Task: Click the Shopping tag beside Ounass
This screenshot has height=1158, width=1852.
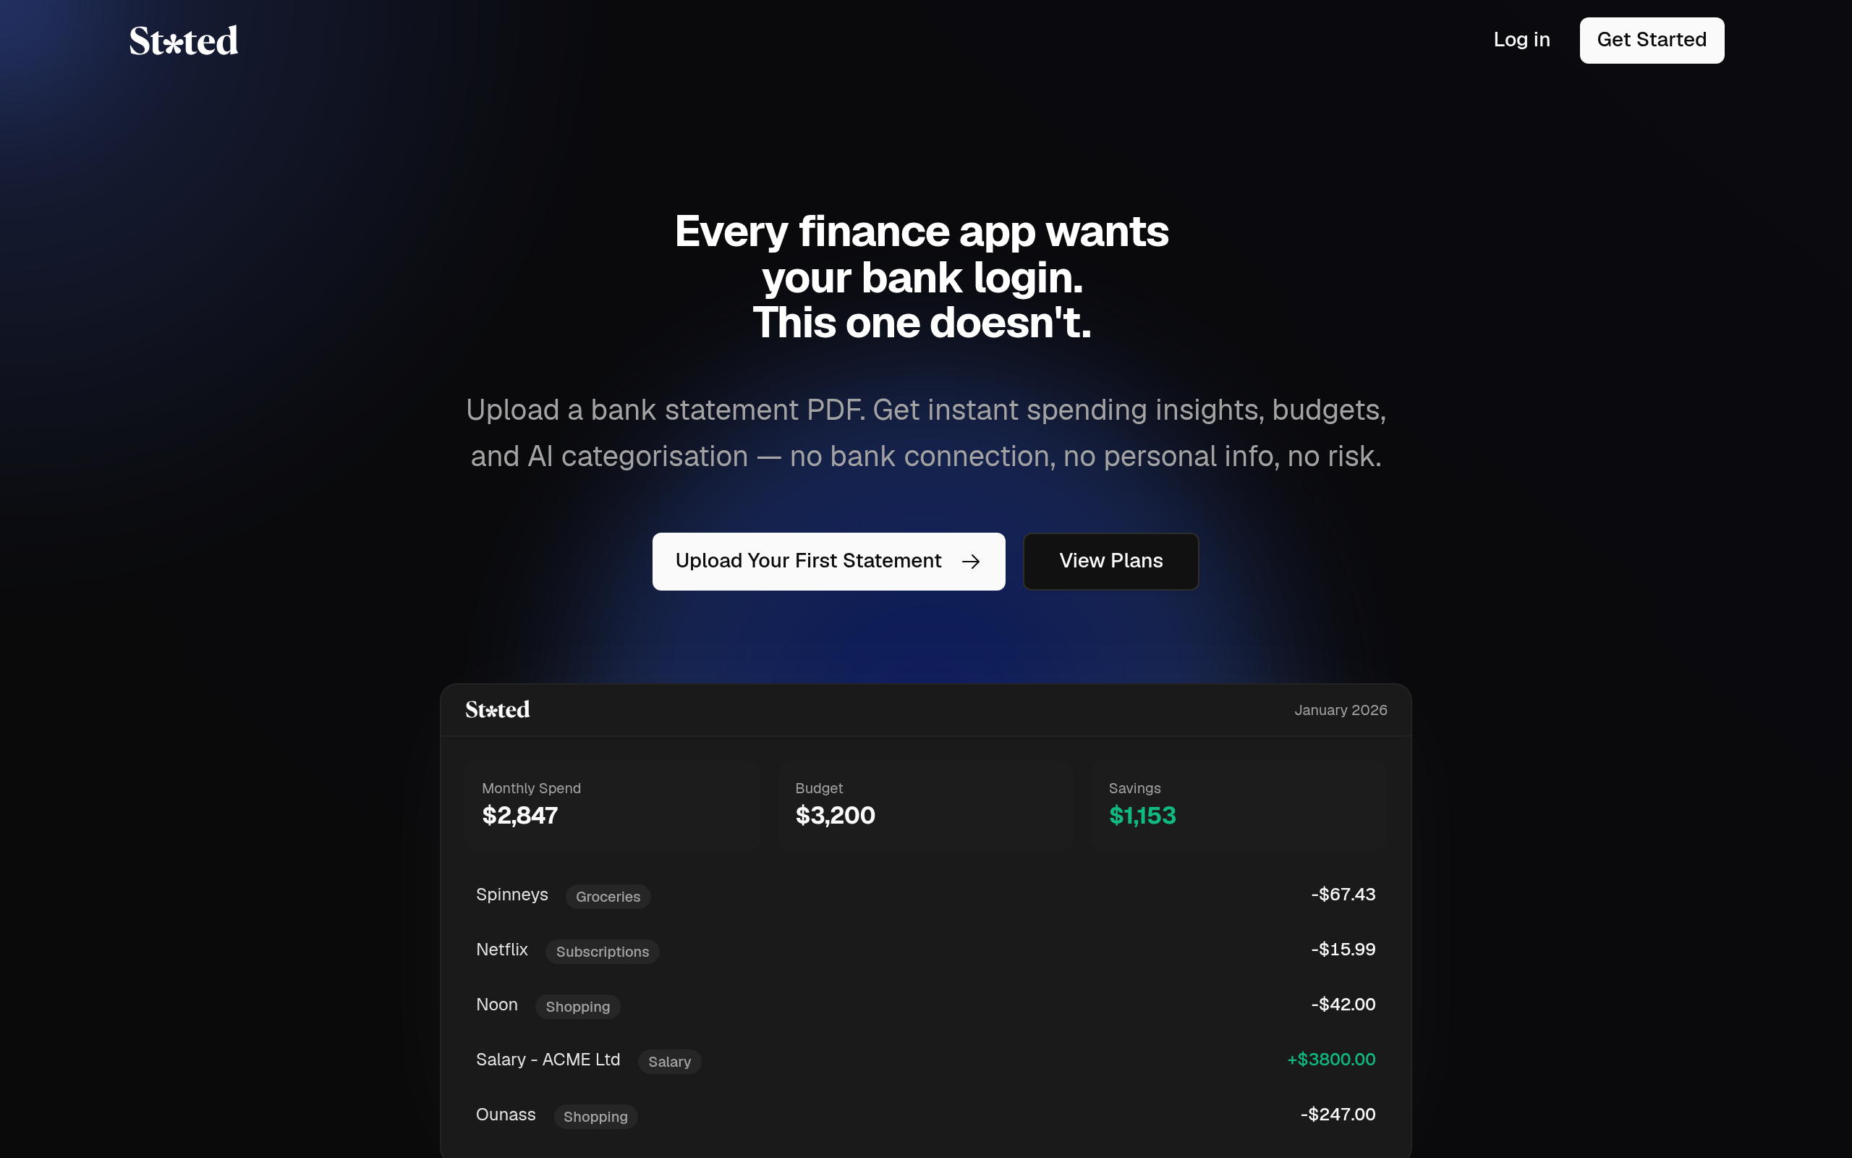Action: (x=595, y=1117)
